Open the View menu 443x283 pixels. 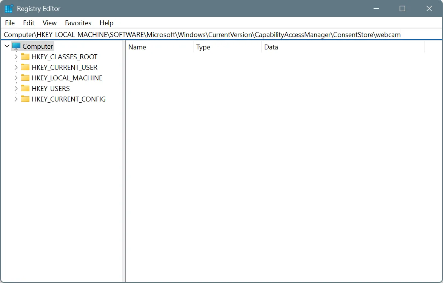point(49,23)
